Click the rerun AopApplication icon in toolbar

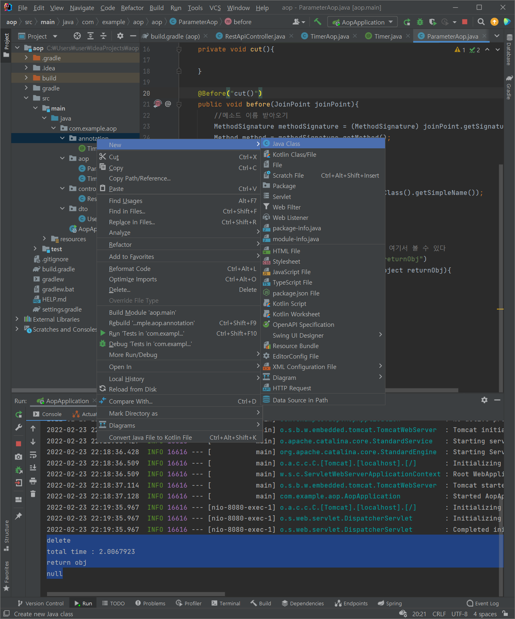407,22
